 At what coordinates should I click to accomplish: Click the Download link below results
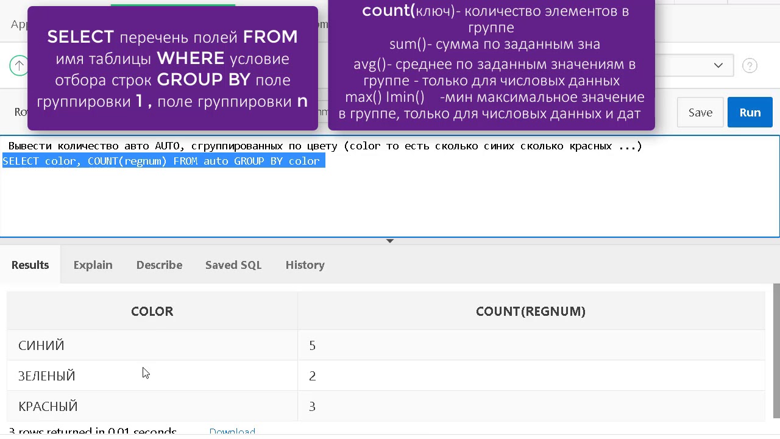(x=232, y=431)
